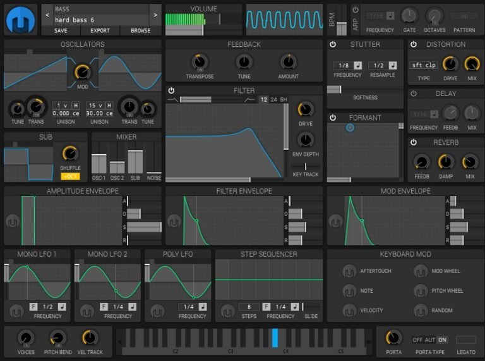Screen dimensions: 485x361
Task: Toggle the Stutter power button
Action: pos(333,44)
